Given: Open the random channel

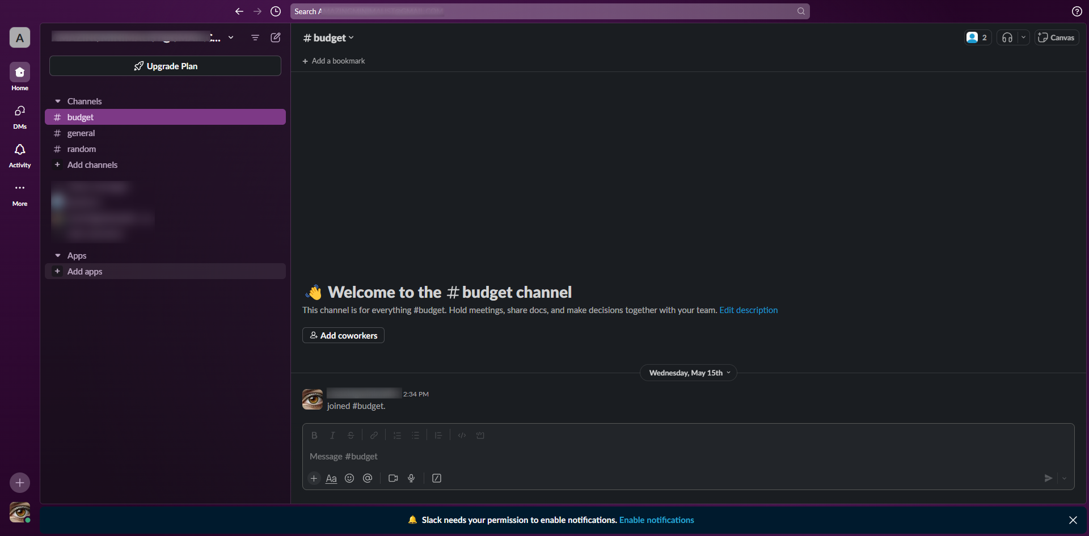Looking at the screenshot, I should 165,149.
